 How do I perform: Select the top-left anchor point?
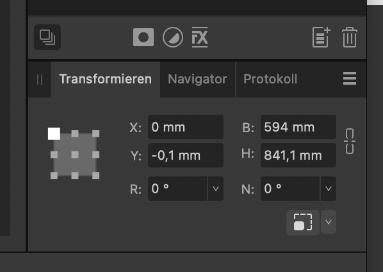click(54, 133)
